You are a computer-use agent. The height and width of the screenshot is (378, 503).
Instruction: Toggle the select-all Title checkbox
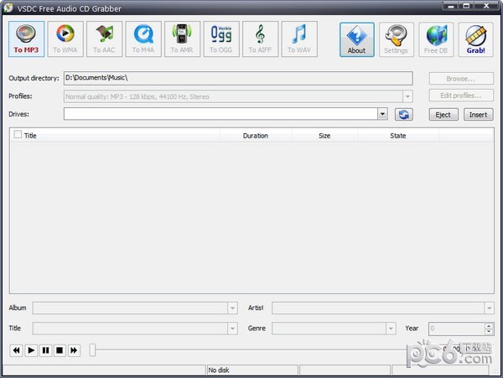18,135
